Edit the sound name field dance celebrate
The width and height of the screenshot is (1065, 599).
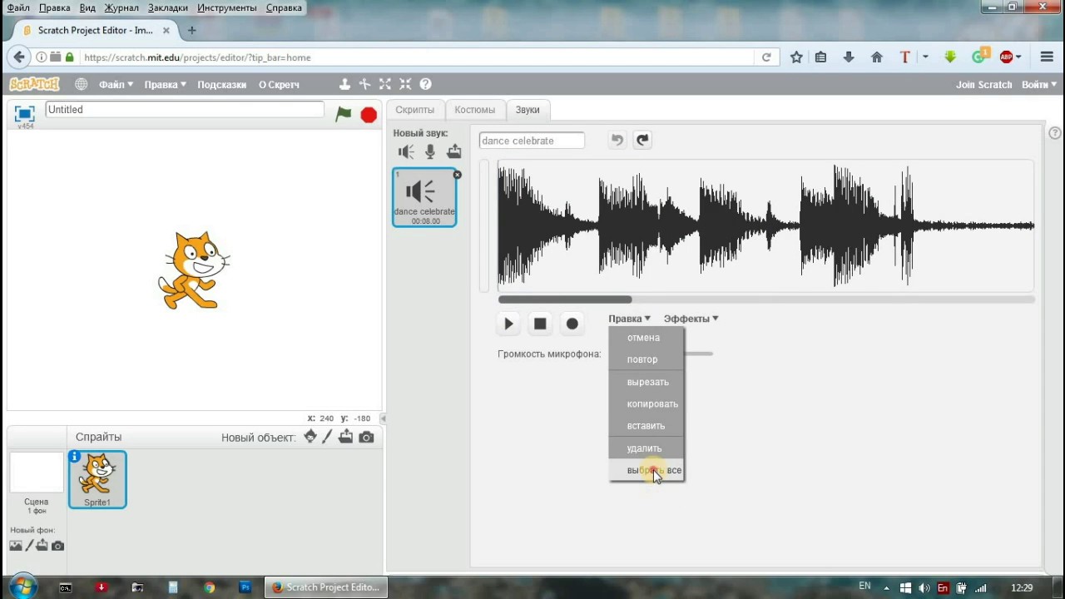tap(532, 141)
